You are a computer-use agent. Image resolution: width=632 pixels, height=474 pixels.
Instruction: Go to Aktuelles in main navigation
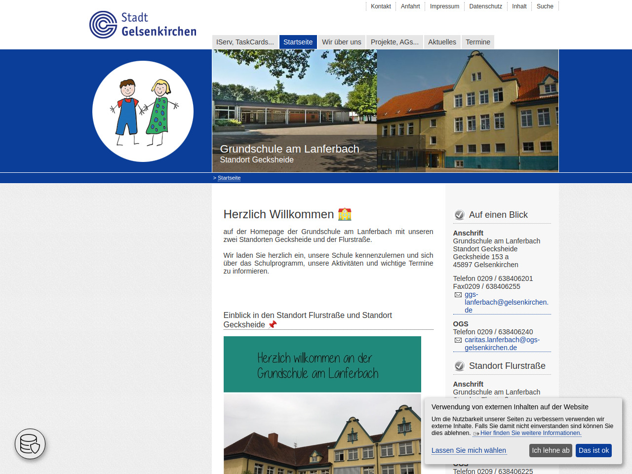click(x=442, y=42)
